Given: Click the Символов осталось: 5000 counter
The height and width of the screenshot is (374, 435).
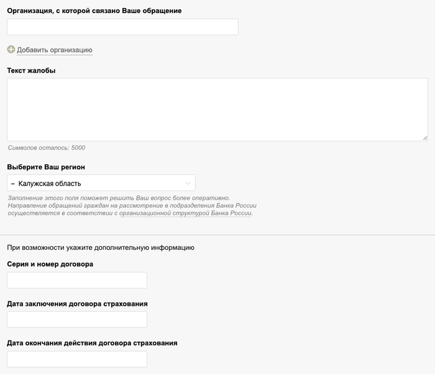Looking at the screenshot, I should click(x=47, y=148).
